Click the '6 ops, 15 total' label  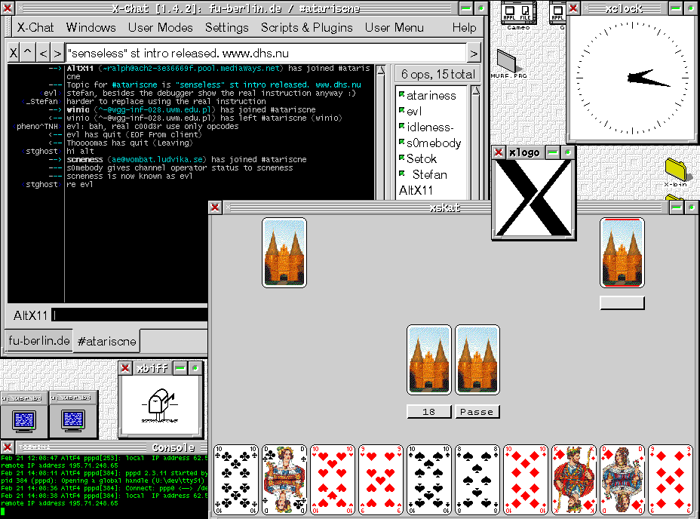click(x=438, y=74)
